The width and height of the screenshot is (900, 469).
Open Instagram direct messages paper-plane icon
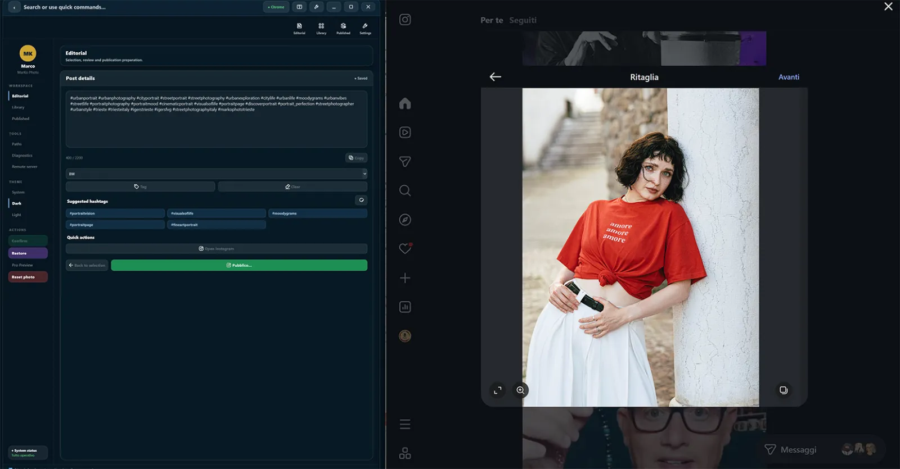click(405, 162)
